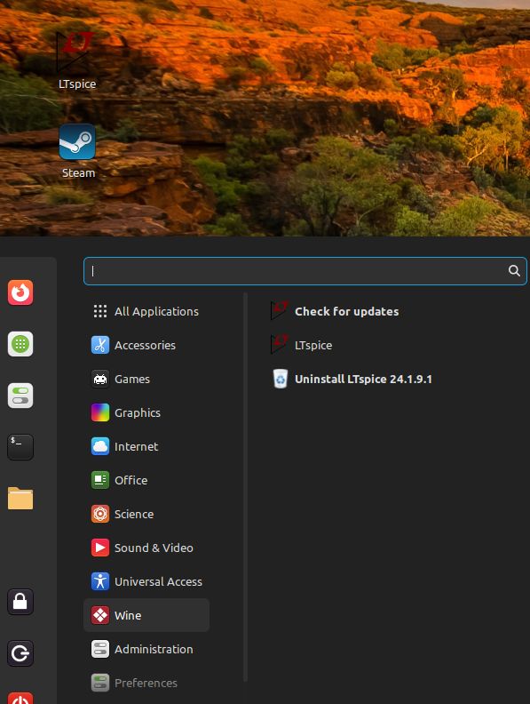Open the Games category label
The height and width of the screenshot is (704, 530).
coord(132,379)
